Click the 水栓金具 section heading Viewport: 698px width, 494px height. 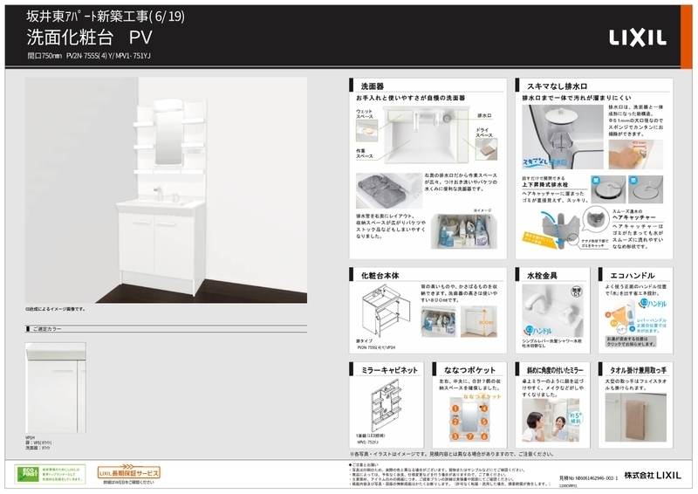542,275
